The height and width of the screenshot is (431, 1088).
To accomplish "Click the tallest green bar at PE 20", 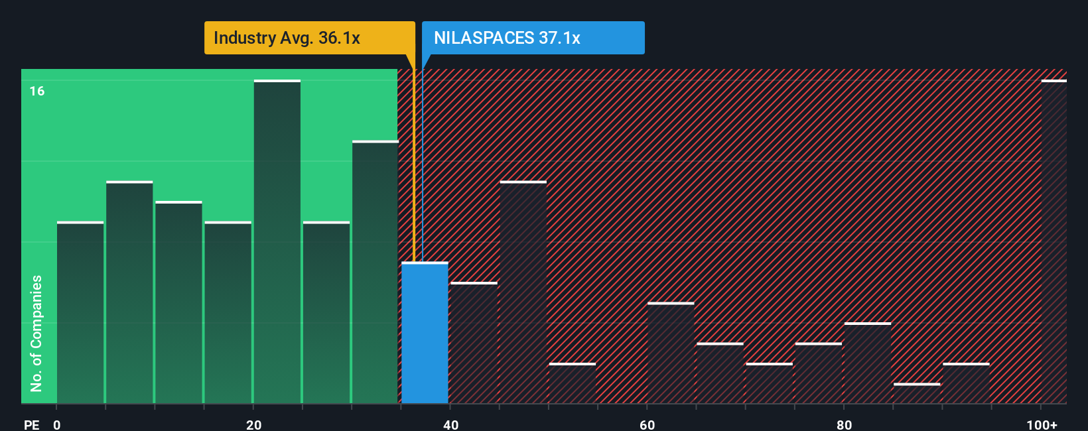I will pos(277,242).
